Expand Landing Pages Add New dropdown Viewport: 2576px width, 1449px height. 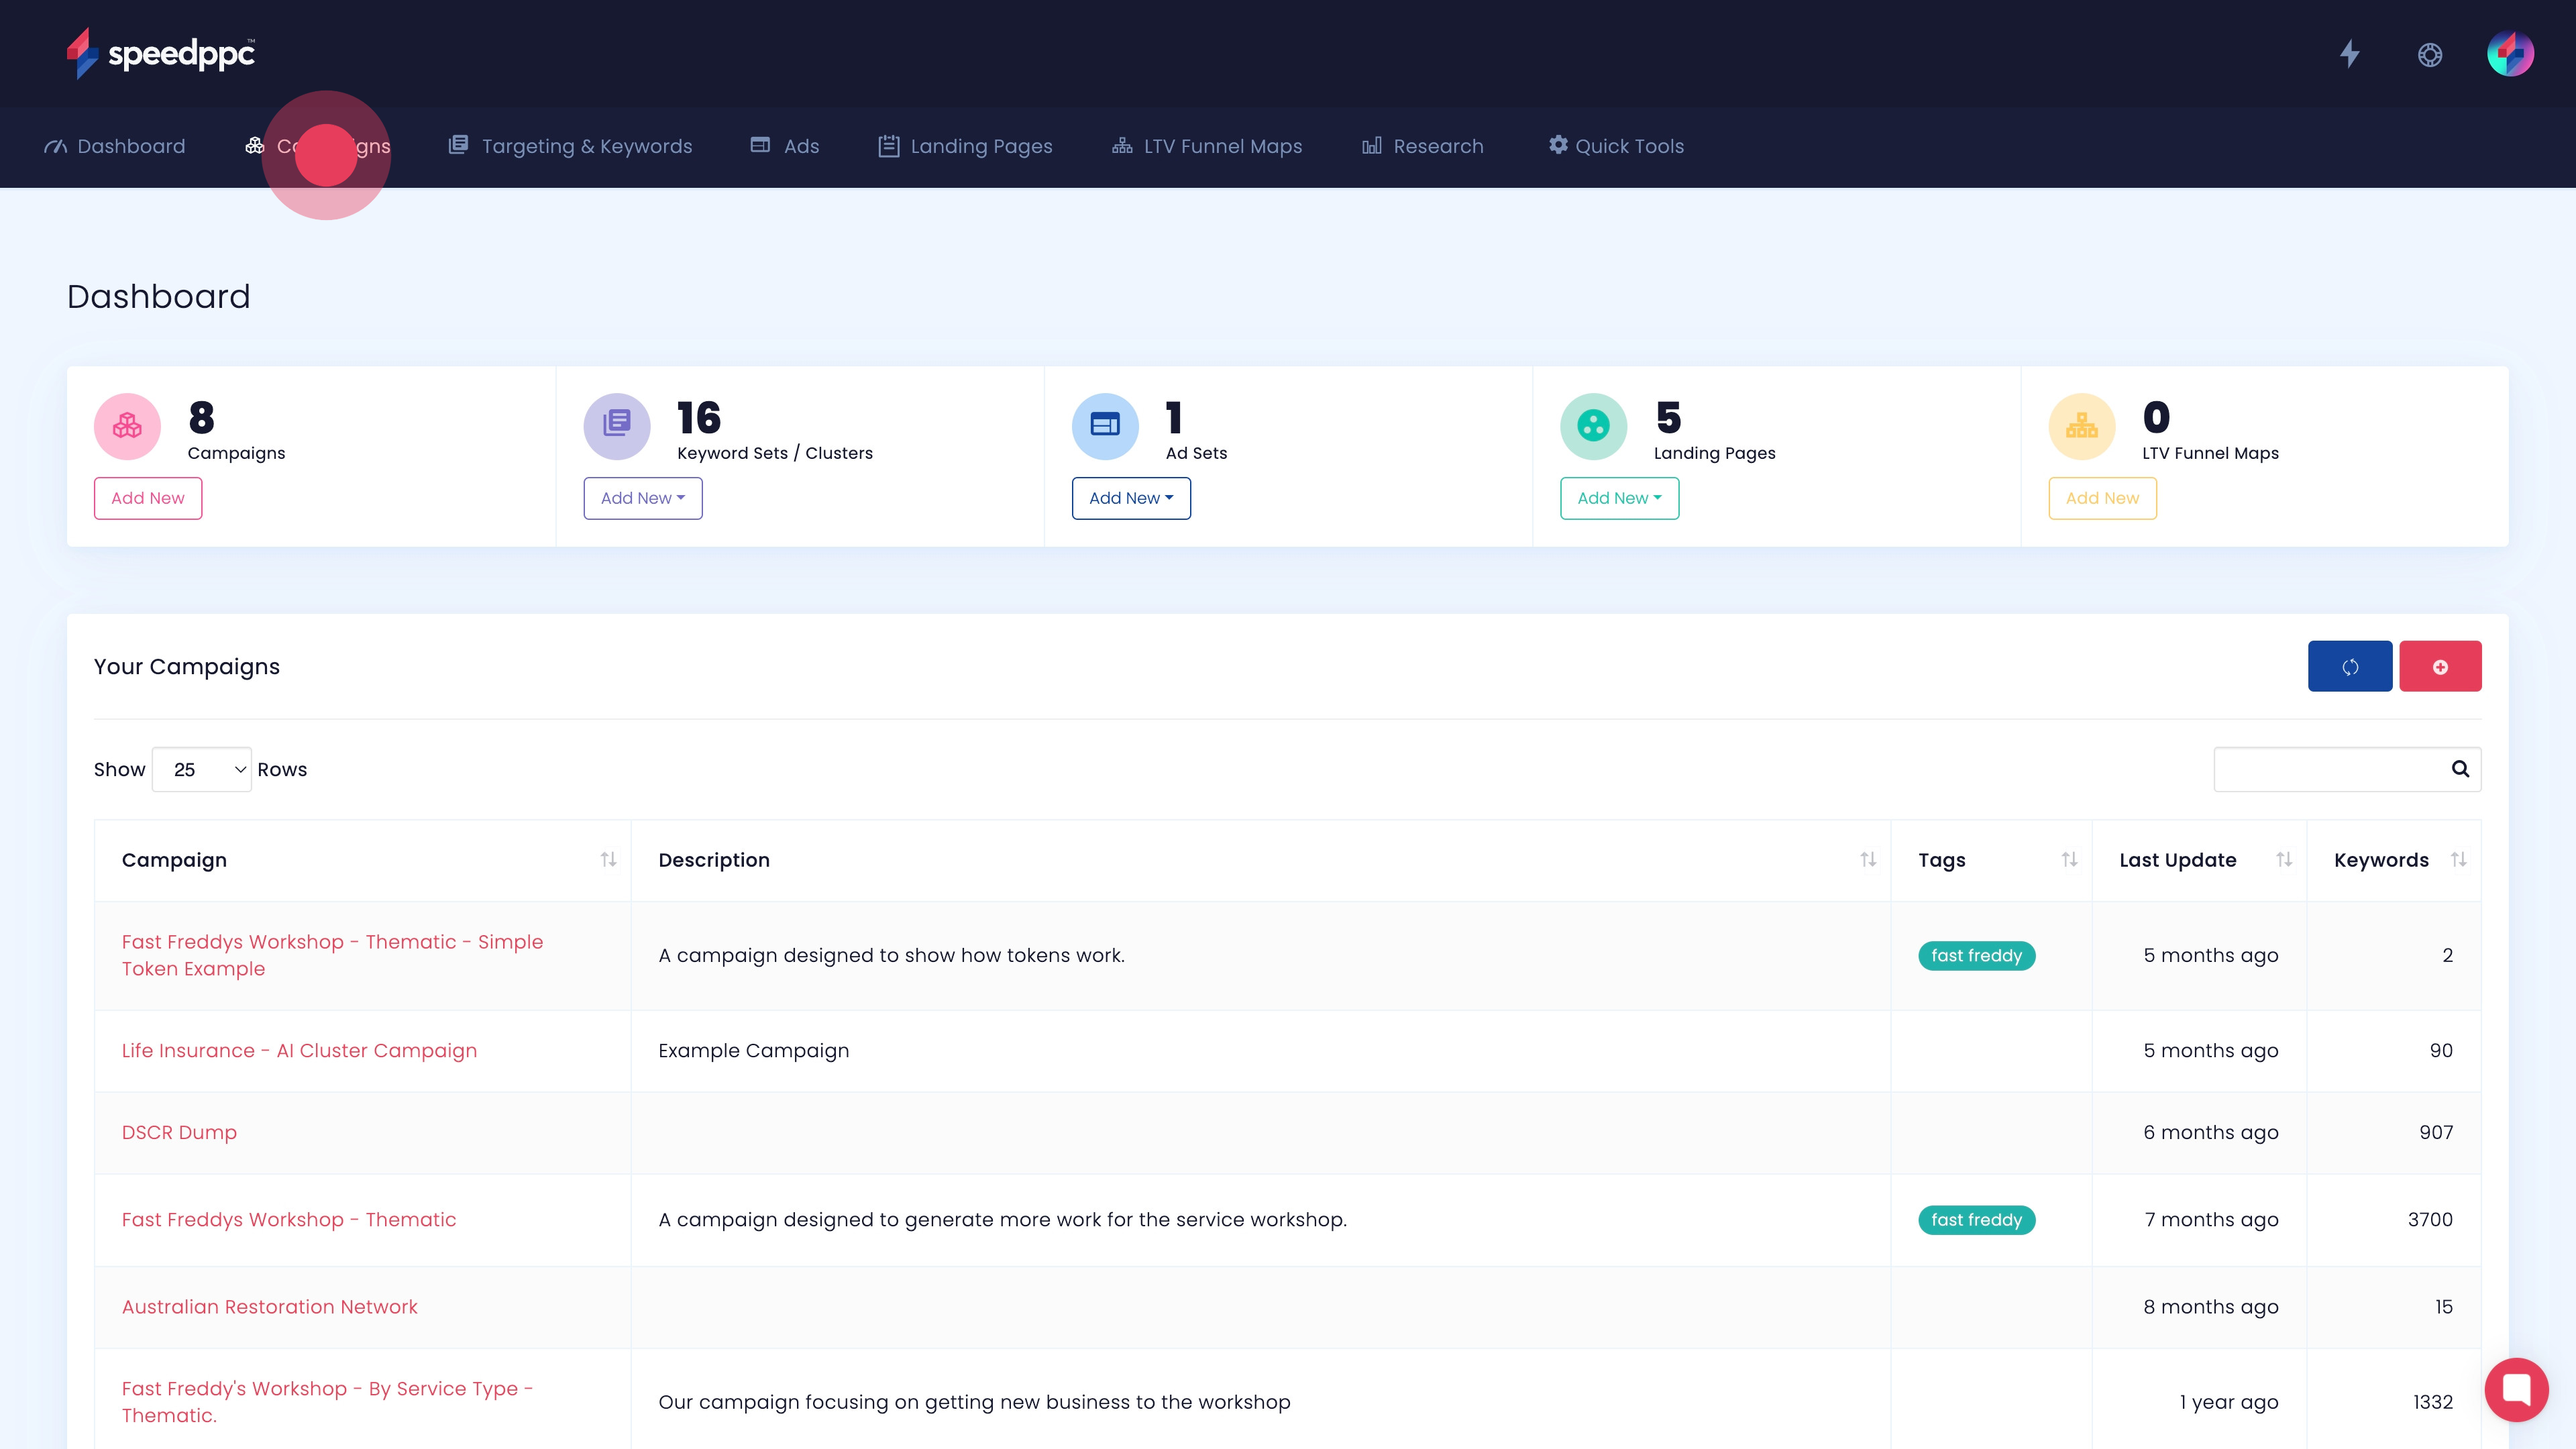click(x=1619, y=498)
